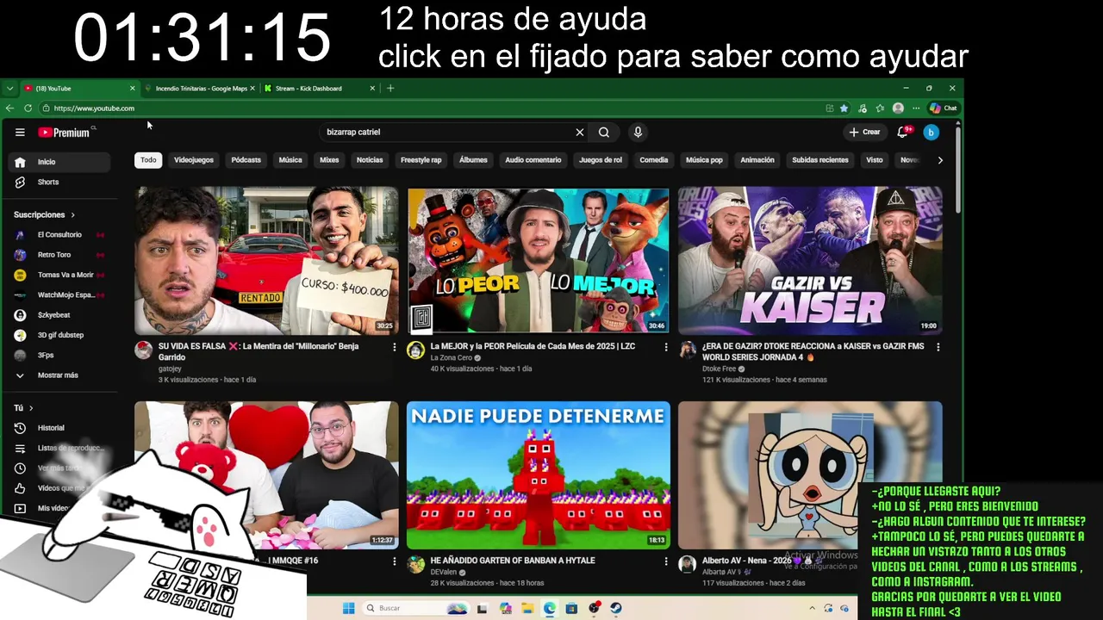
Task: Reload the page in the browser
Action: 28,108
